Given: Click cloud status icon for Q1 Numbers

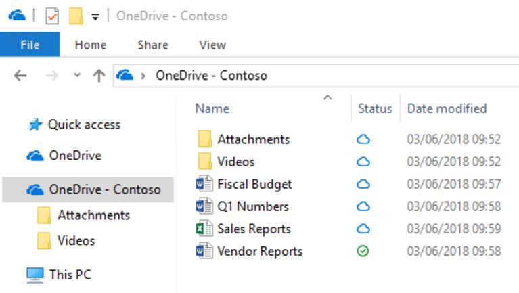Looking at the screenshot, I should point(363,206).
